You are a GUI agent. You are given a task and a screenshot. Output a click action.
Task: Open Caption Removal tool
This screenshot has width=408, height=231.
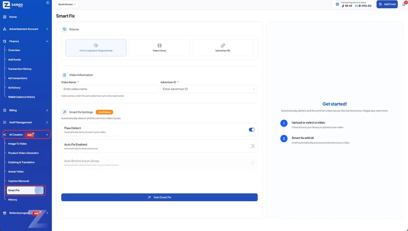18,181
